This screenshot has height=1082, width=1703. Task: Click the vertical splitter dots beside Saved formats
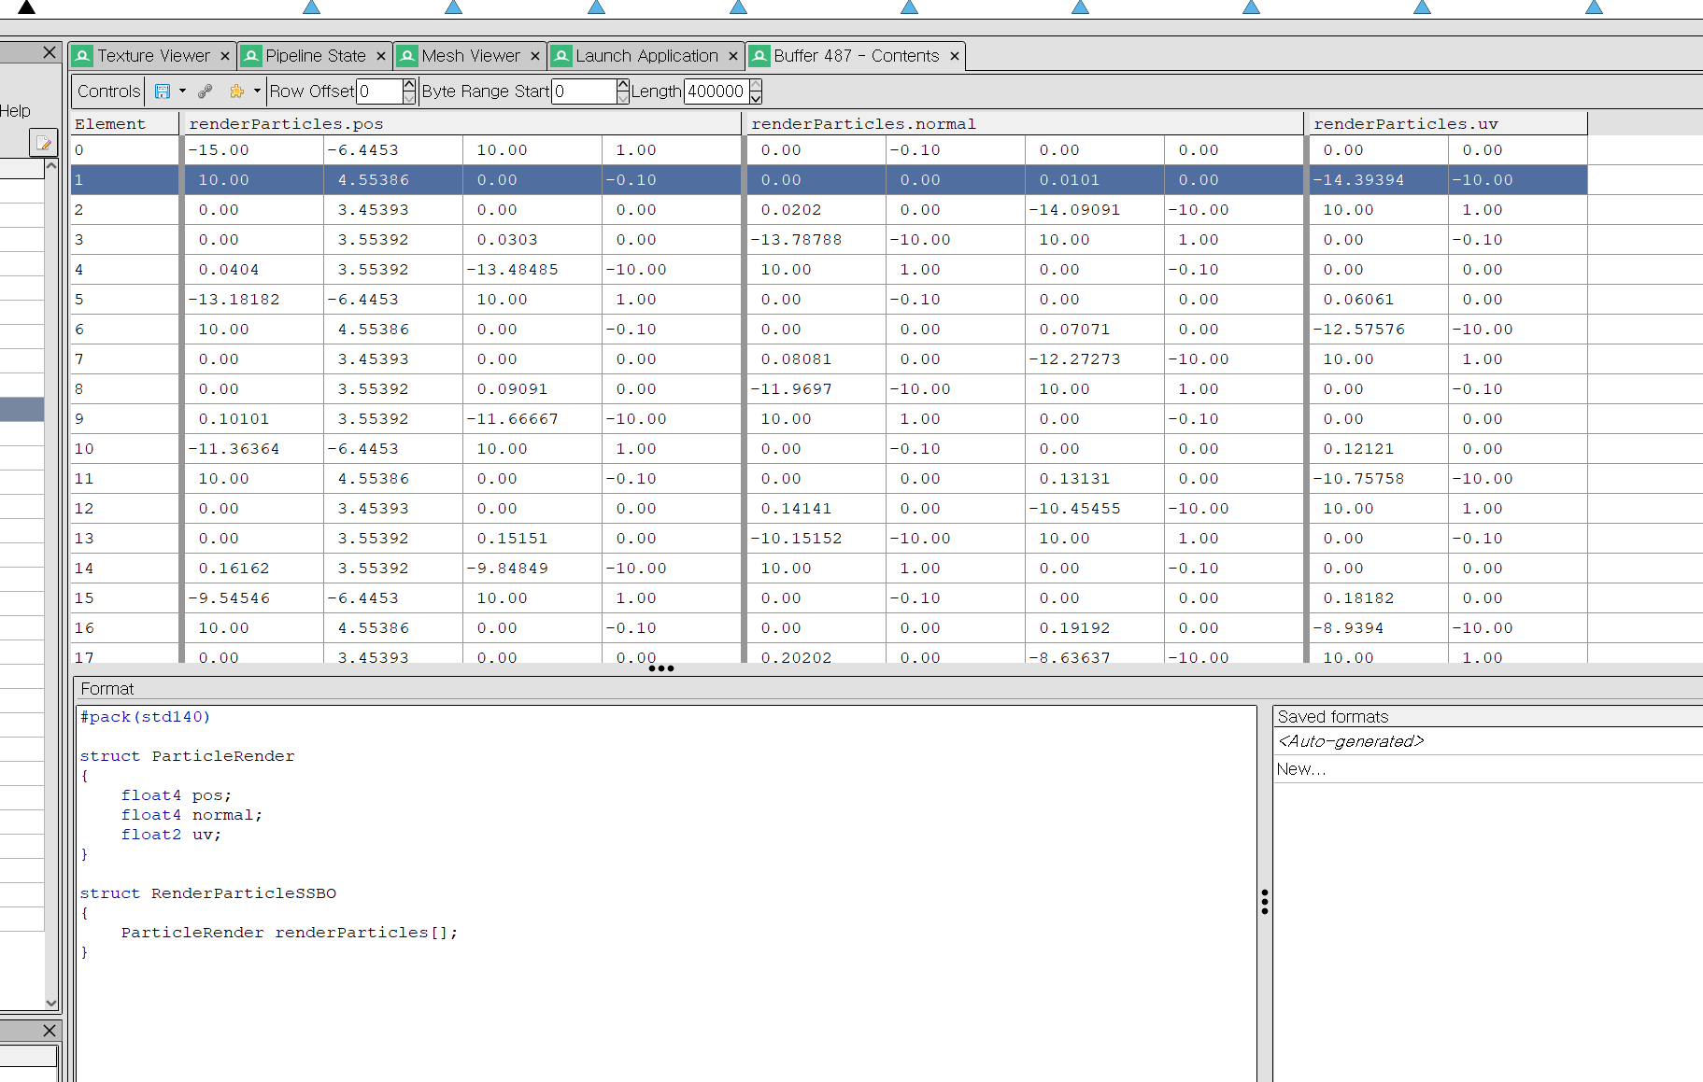click(1265, 901)
